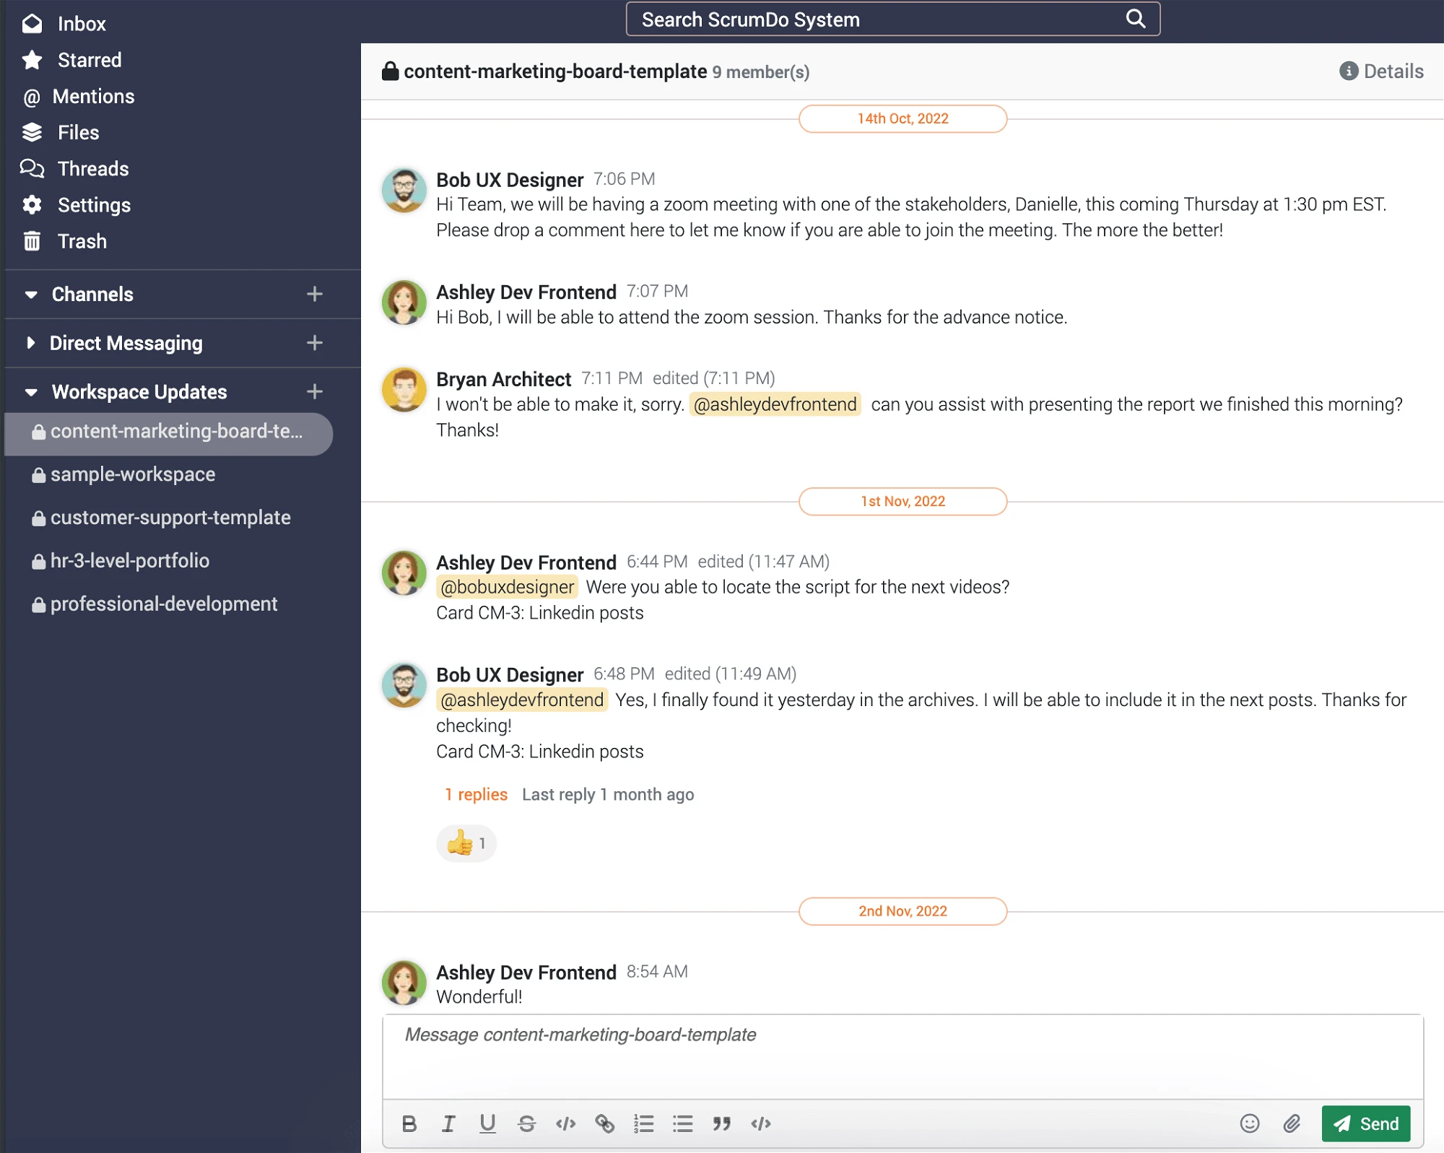Image resolution: width=1444 pixels, height=1153 pixels.
Task: Insert a hyperlink
Action: [604, 1123]
